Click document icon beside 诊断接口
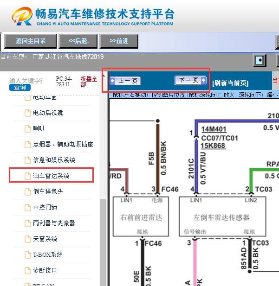The width and height of the screenshot is (279, 286). point(27,271)
